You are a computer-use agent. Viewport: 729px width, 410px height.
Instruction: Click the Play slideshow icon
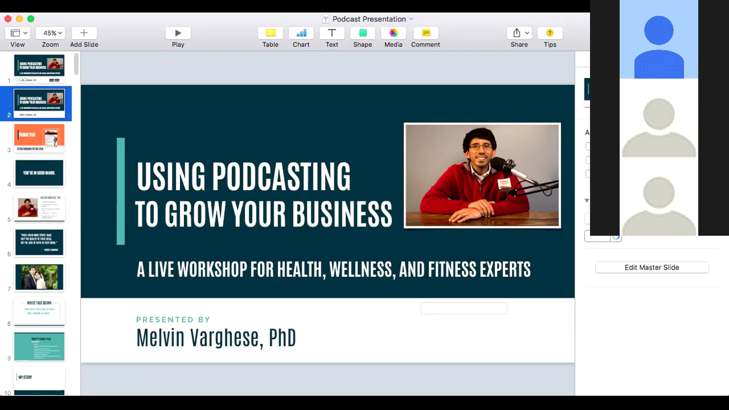[x=178, y=33]
